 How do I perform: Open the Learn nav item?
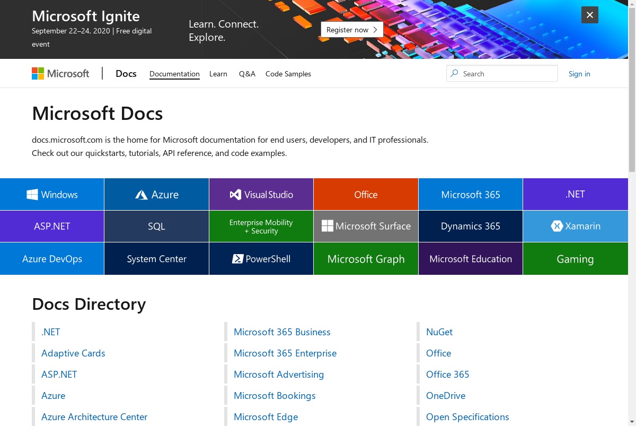pos(218,74)
